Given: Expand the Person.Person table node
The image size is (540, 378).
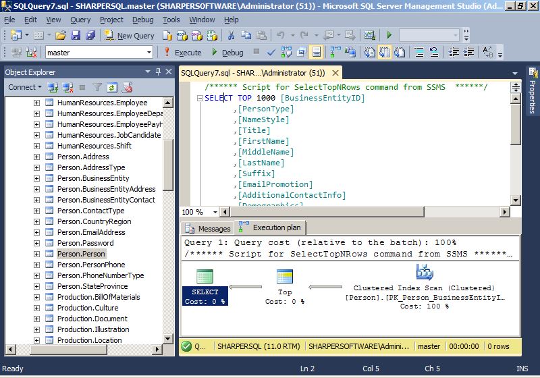Looking at the screenshot, I should pos(36,254).
